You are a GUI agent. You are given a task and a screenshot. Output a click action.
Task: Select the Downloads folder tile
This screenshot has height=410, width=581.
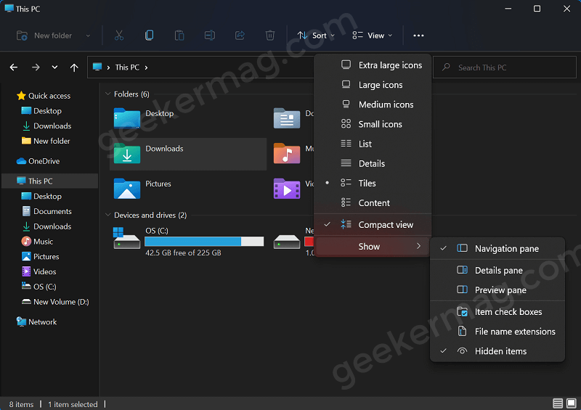click(x=188, y=154)
